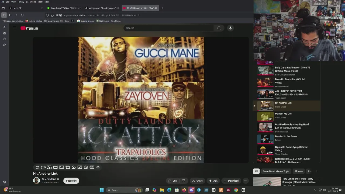Open the YouTube hamburger guide menu
The image size is (345, 194).
[15, 28]
